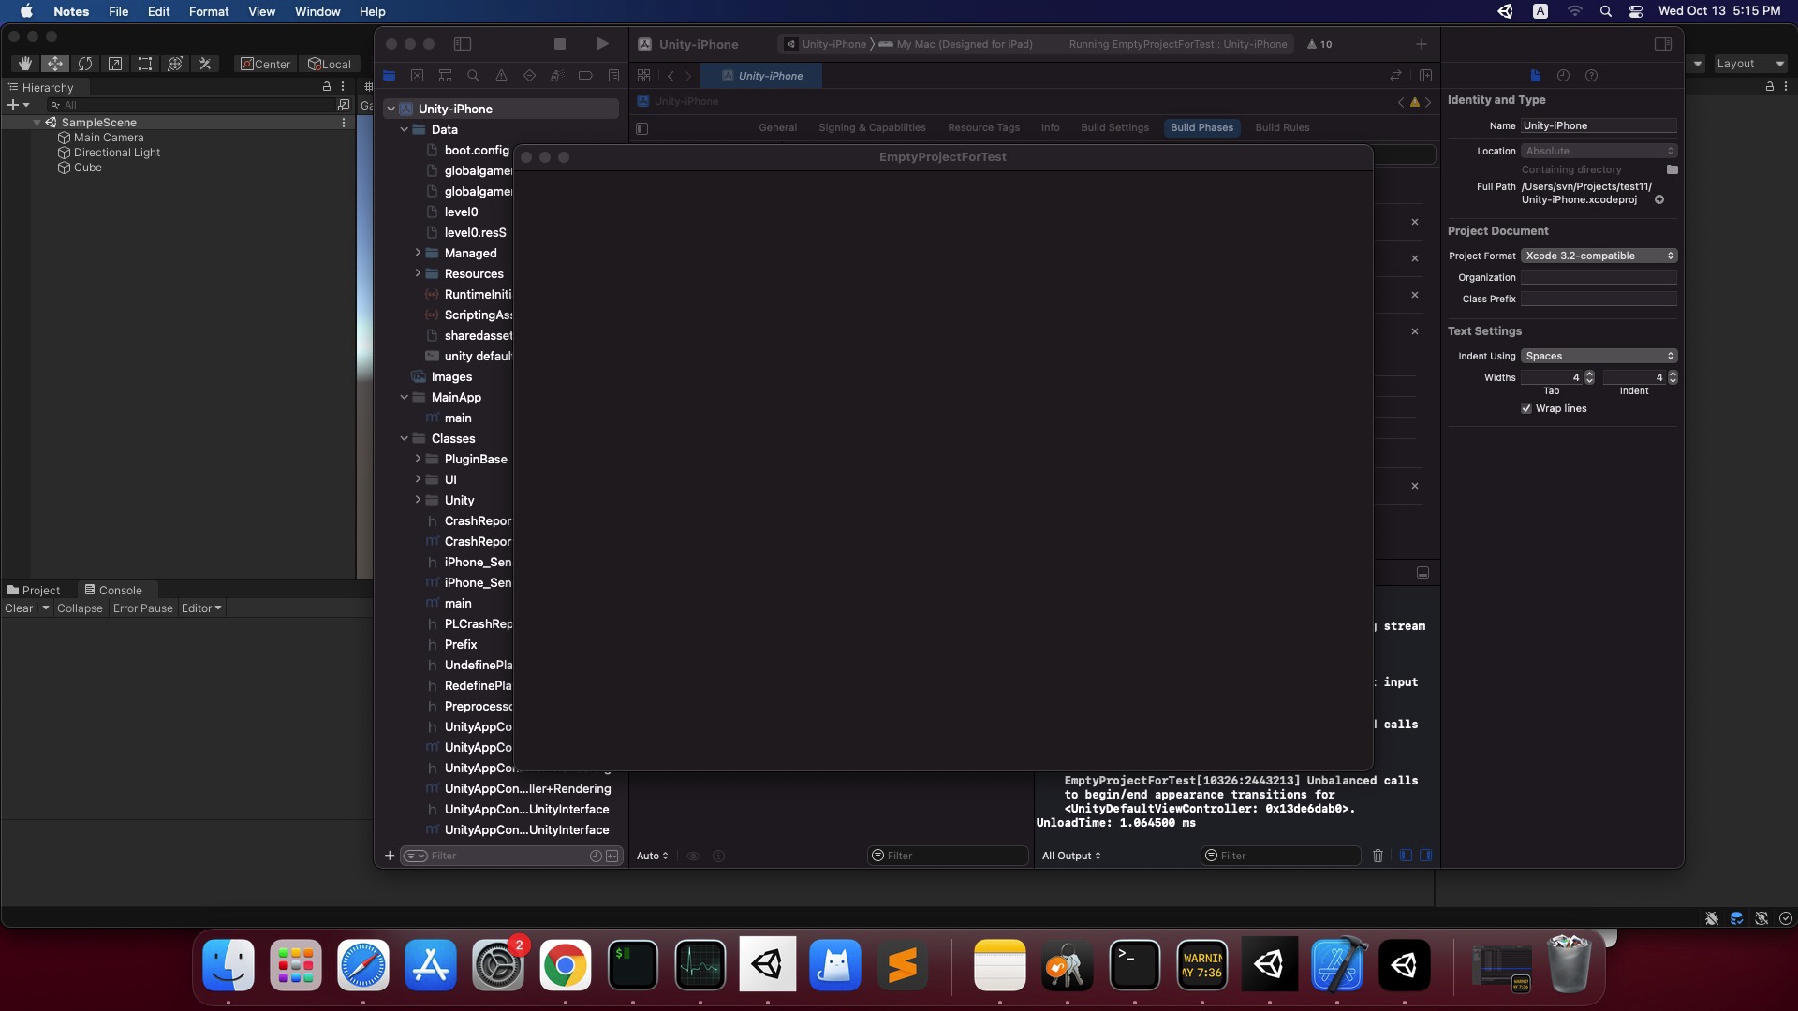
Task: Toggle console pane in debug area
Action: pos(1425,856)
